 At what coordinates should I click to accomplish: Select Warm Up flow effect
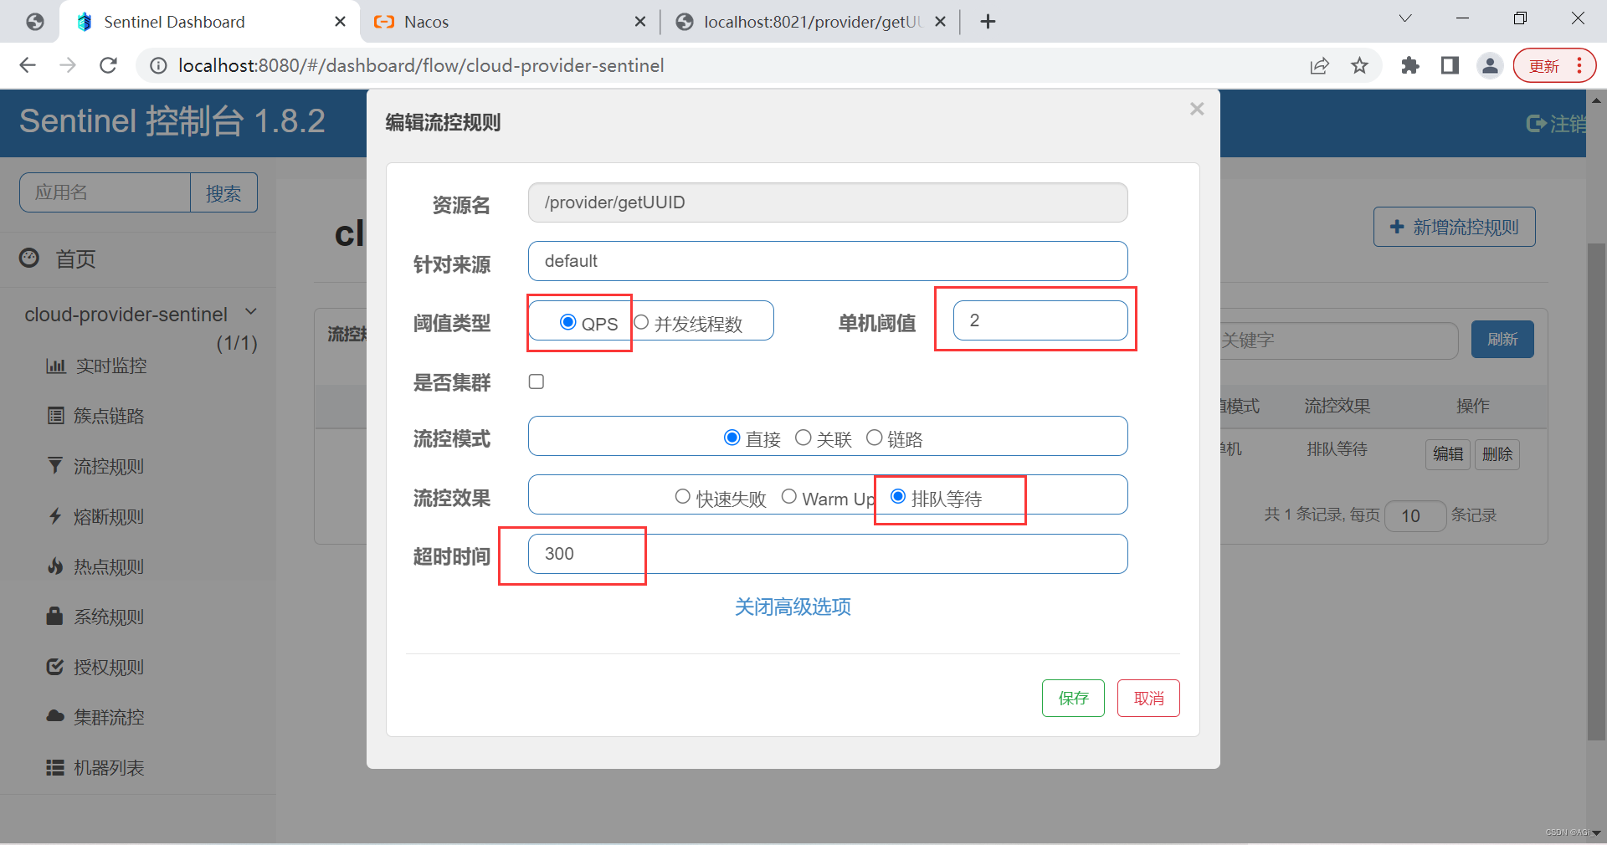(788, 497)
